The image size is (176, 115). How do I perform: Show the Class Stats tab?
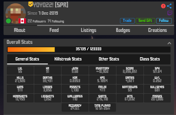150,59
